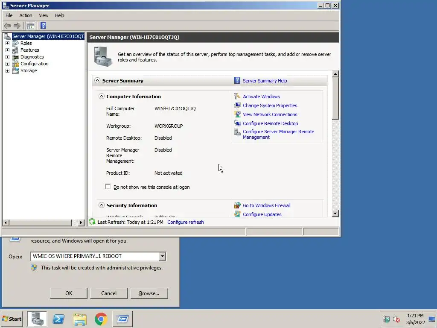
Task: Expand the Features tree node
Action: [8, 50]
